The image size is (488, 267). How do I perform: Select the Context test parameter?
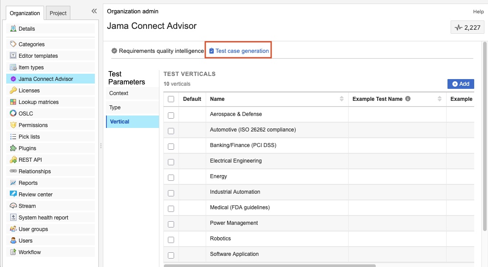coord(119,93)
